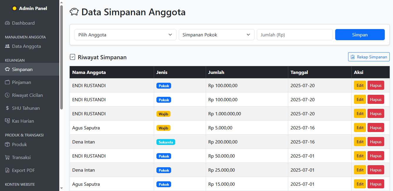The height and width of the screenshot is (191, 393).
Task: Click the Data Anggota people icon
Action: click(7, 46)
